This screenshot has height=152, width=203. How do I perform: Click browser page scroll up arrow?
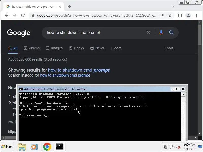pyautogui.click(x=200, y=23)
